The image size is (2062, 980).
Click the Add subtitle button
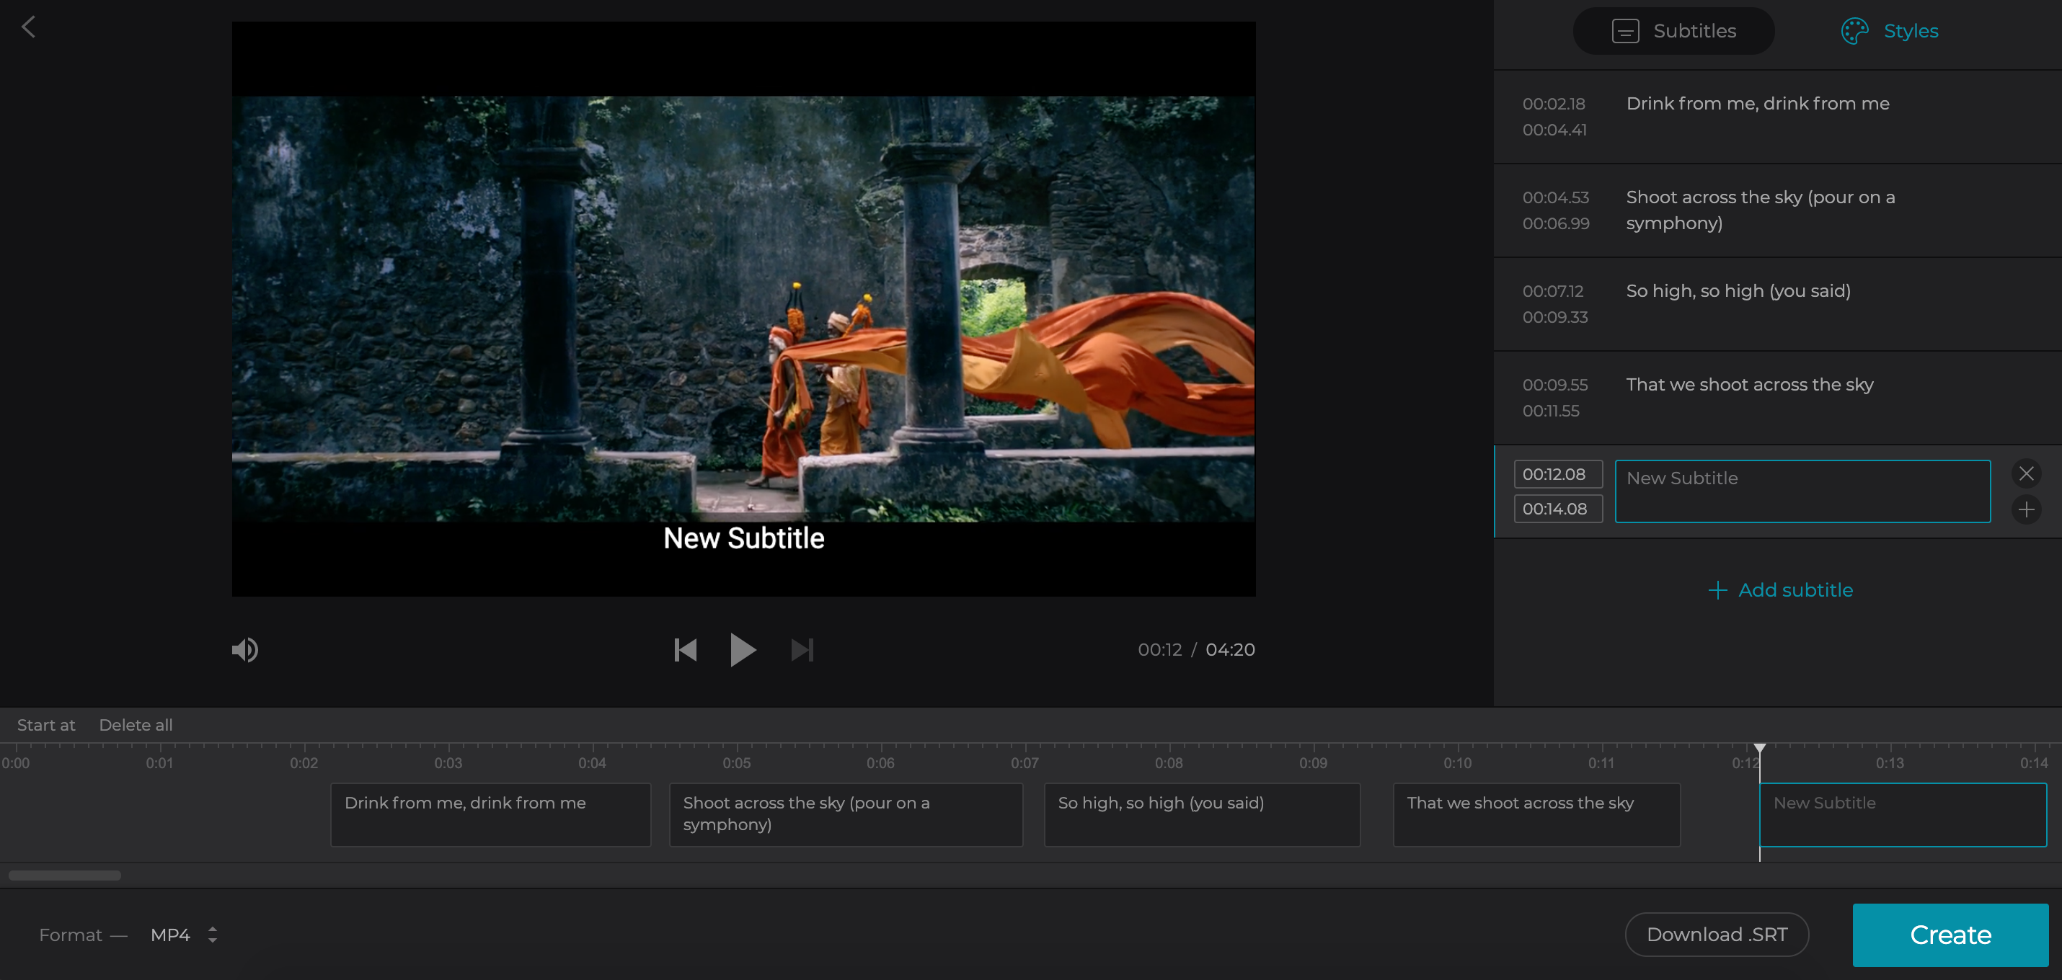click(1779, 589)
